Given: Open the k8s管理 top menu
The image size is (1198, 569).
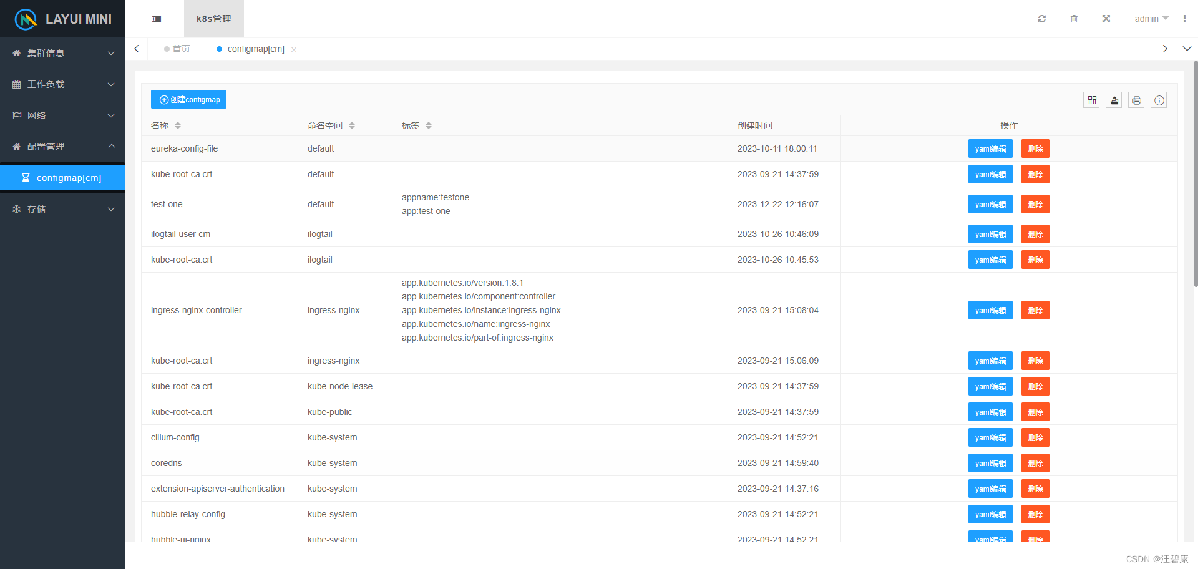Looking at the screenshot, I should tap(213, 19).
